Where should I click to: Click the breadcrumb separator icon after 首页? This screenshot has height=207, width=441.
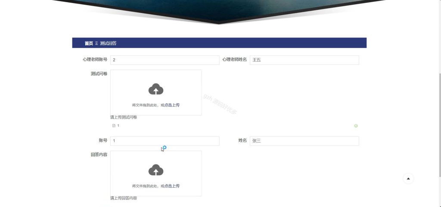(96, 43)
